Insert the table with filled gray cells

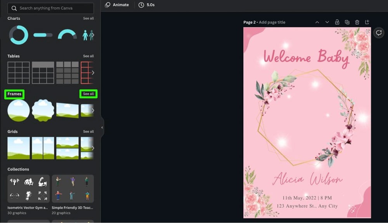click(67, 73)
